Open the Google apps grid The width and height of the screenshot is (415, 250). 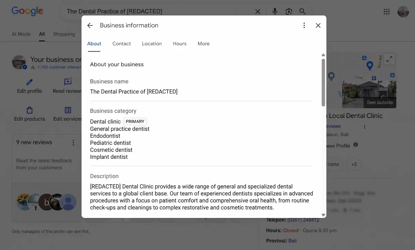pos(387,11)
